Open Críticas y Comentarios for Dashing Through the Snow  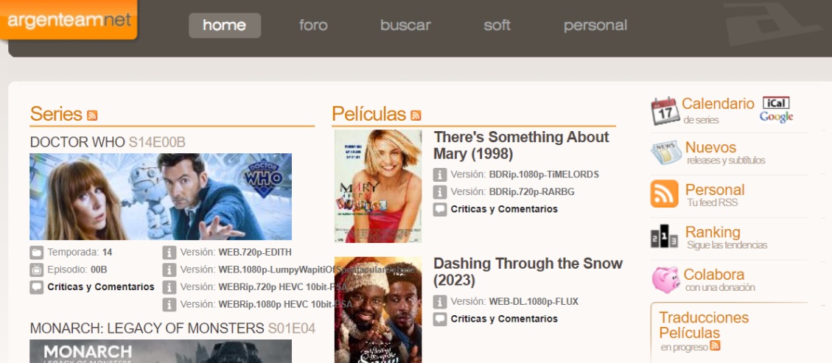(504, 319)
